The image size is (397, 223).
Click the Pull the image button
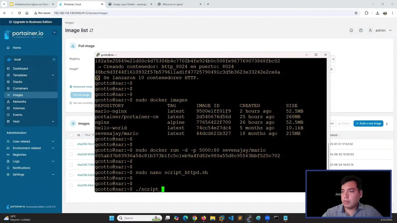click(x=81, y=95)
